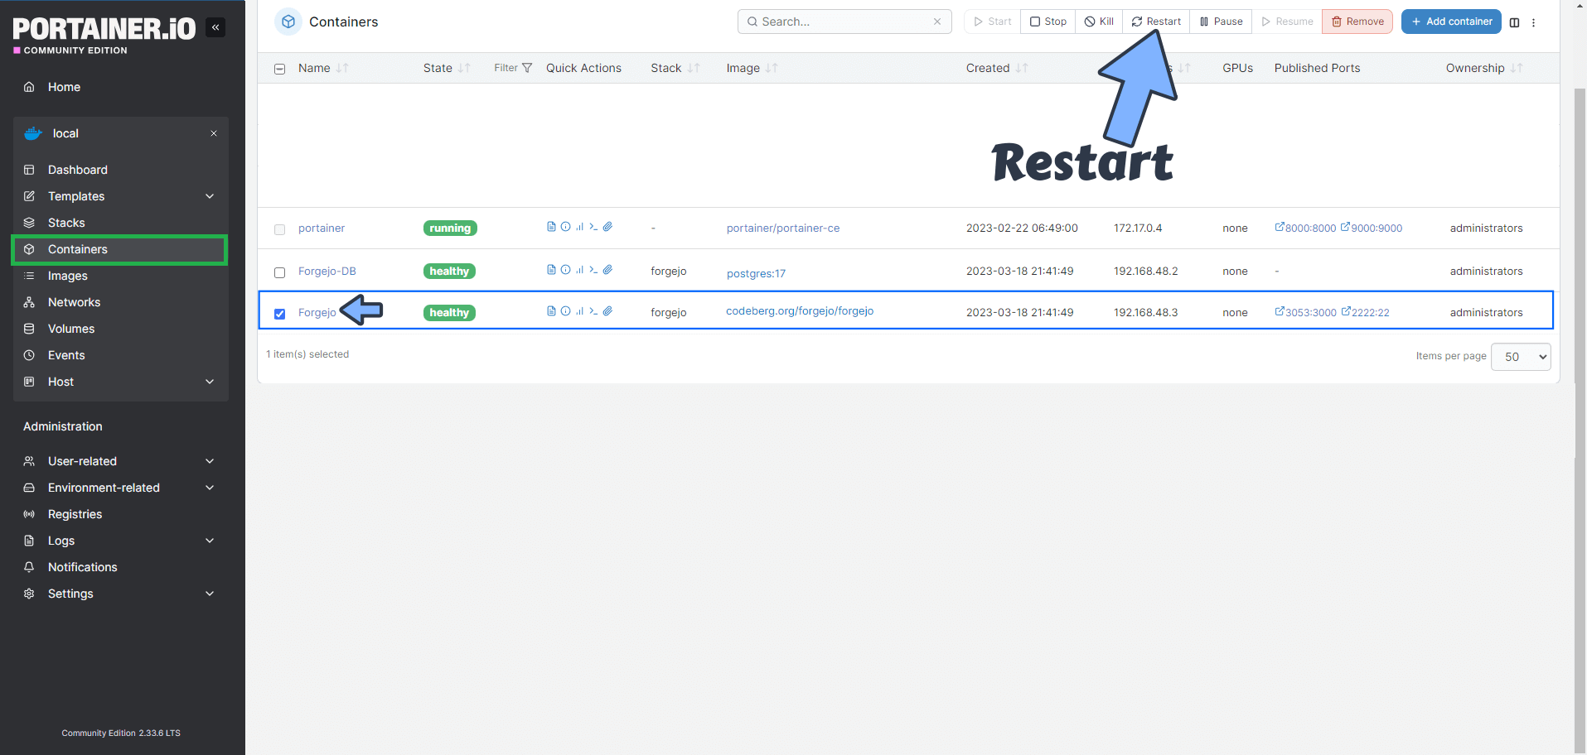Open codeberg.org/forgejo/forgejo image link

(799, 311)
